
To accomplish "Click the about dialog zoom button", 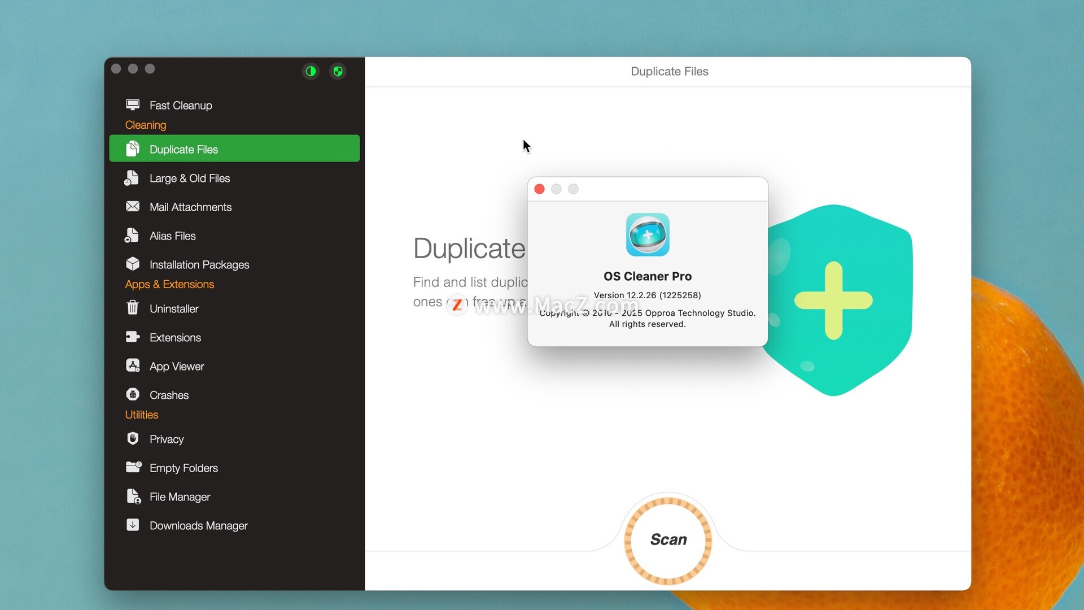I will click(x=573, y=189).
